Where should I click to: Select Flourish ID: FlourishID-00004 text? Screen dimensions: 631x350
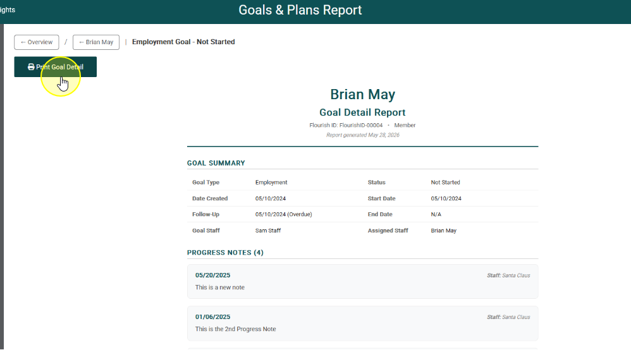[x=346, y=125]
